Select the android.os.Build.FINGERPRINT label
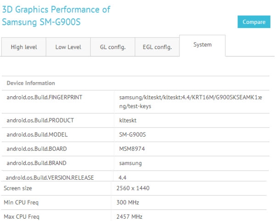Image resolution: width=276 pixels, height=221 pixels. point(45,97)
